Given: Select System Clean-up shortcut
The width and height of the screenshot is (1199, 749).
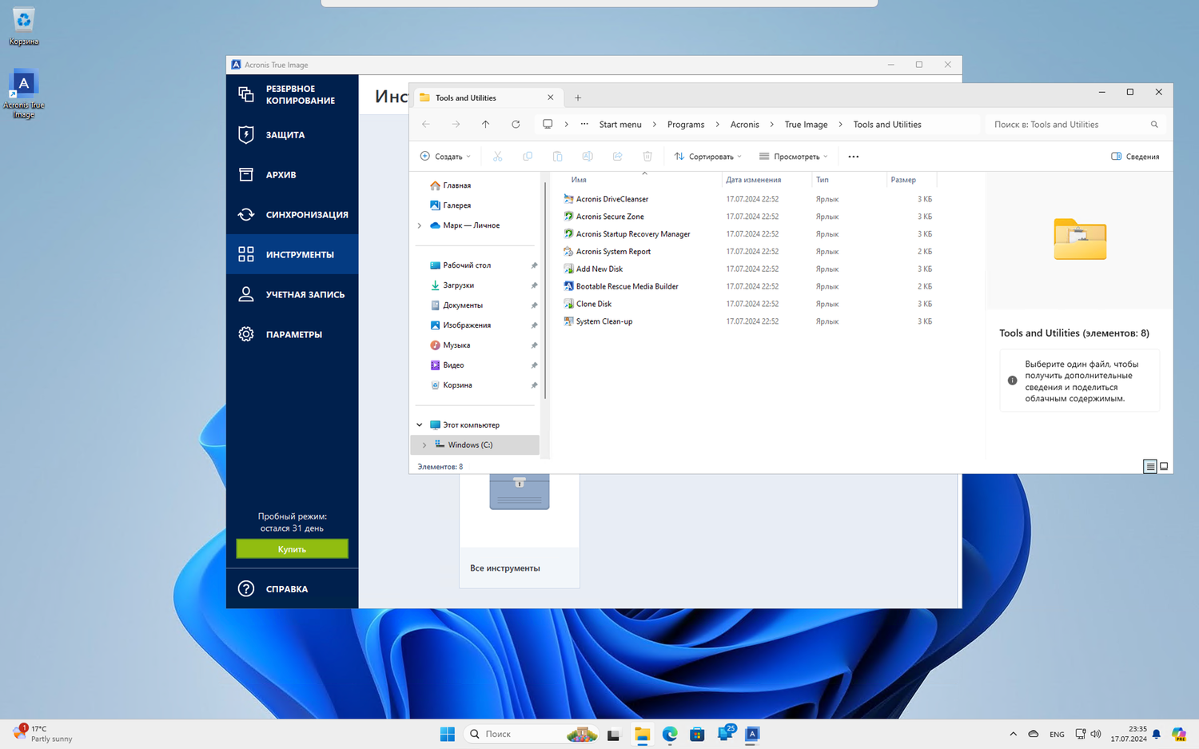Looking at the screenshot, I should (603, 321).
